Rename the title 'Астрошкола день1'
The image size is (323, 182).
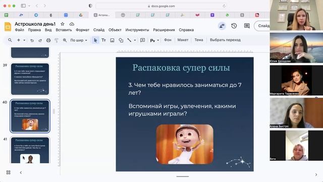(35, 24)
